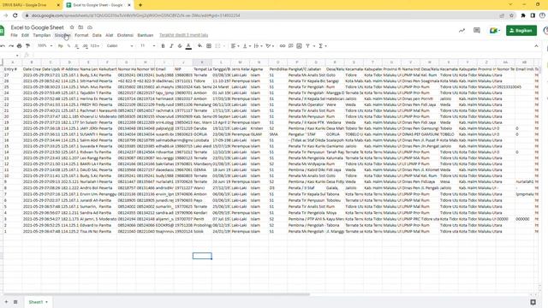Viewport: 548px width, 308px height.
Task: Click the green Bagikan share button
Action: pos(521,31)
